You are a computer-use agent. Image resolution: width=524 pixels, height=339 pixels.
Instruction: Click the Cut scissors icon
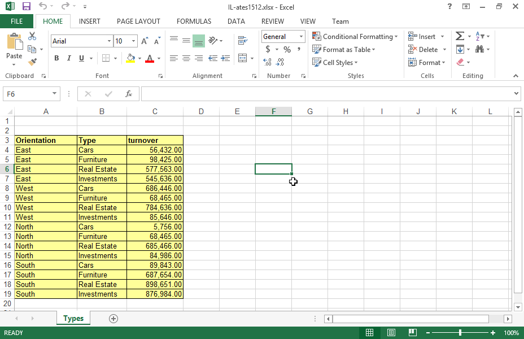(32, 36)
